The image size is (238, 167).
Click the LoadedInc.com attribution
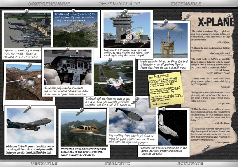(x=223, y=70)
